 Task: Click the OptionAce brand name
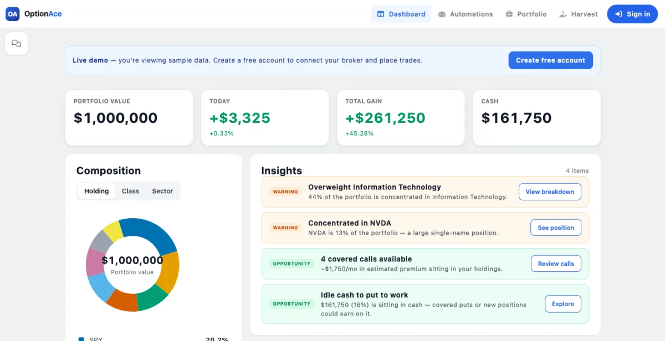[43, 14]
